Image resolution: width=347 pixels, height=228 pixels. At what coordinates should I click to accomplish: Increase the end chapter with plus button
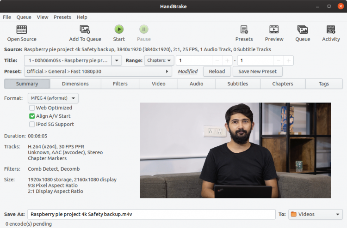[x=288, y=60]
